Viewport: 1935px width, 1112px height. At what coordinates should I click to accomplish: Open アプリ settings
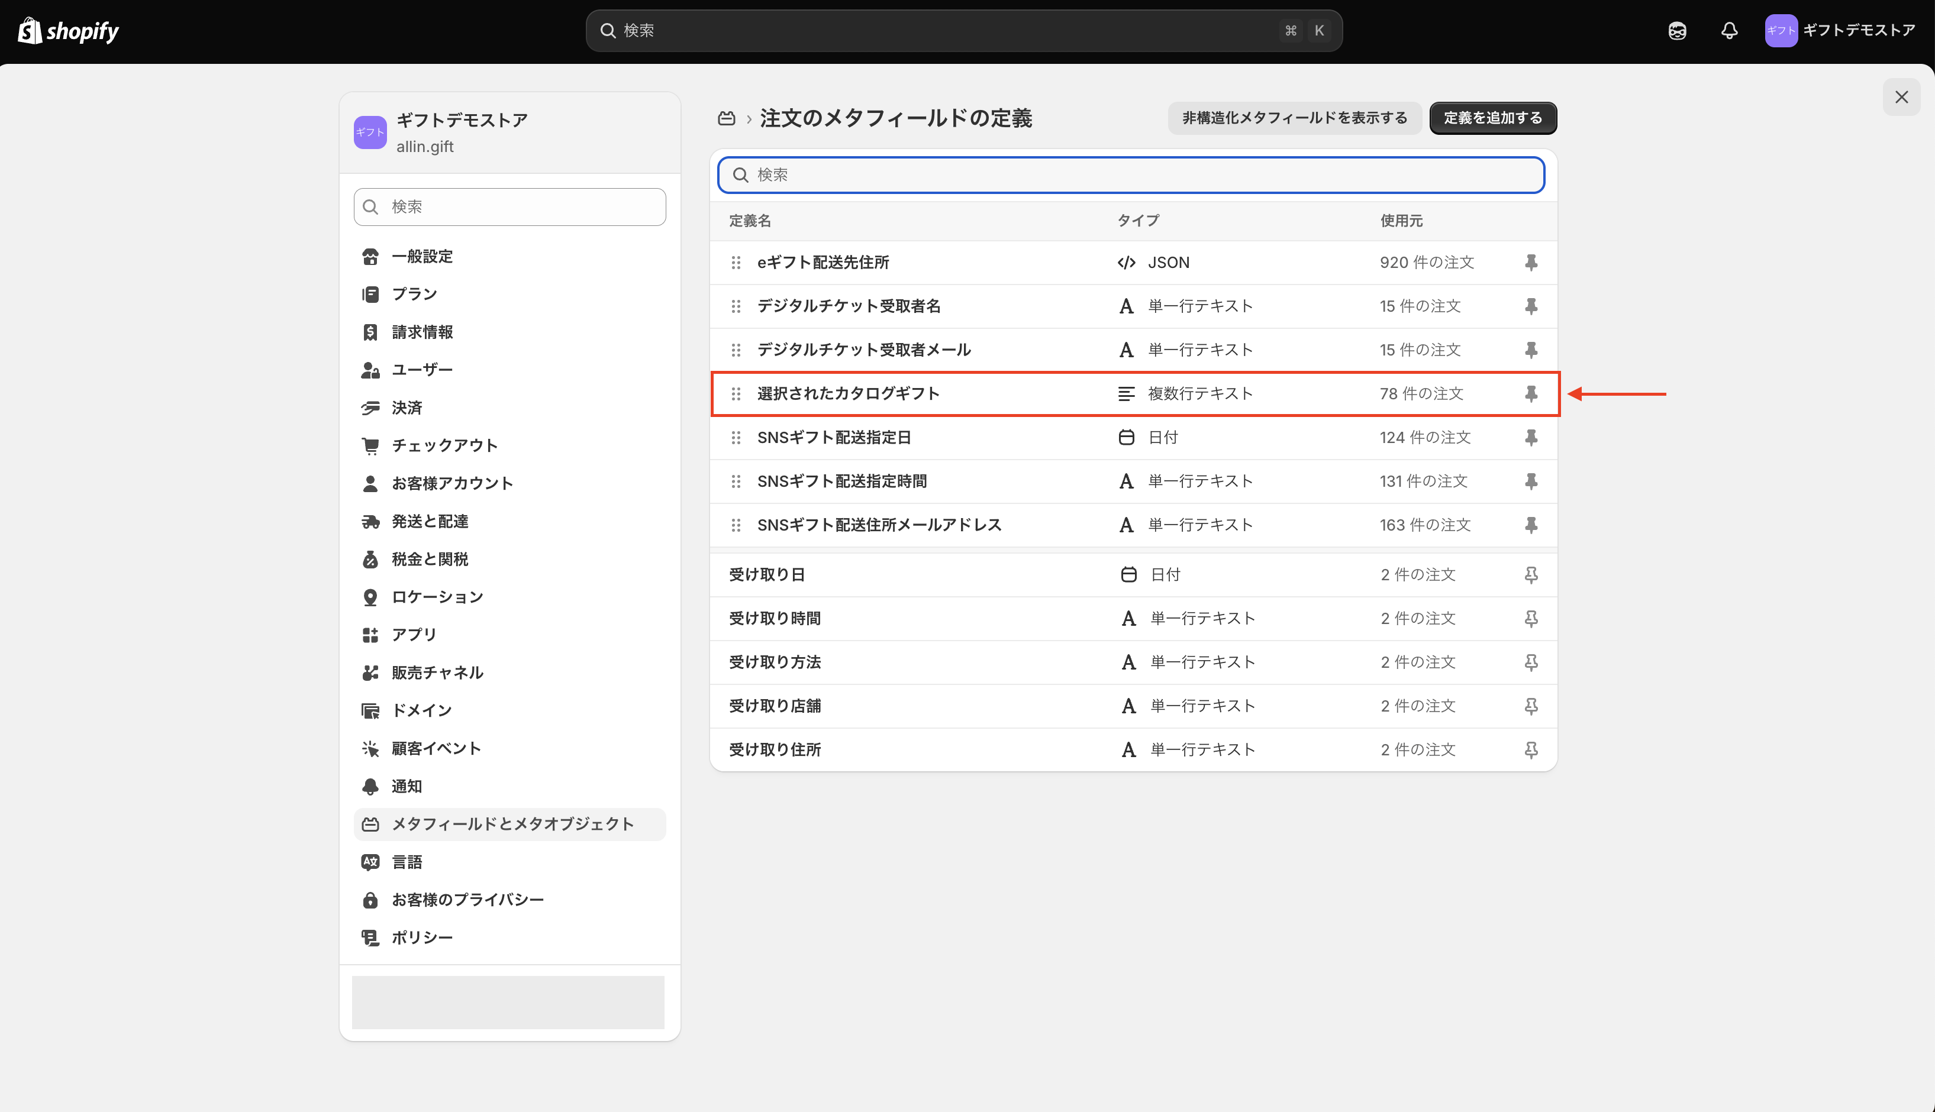click(x=509, y=635)
